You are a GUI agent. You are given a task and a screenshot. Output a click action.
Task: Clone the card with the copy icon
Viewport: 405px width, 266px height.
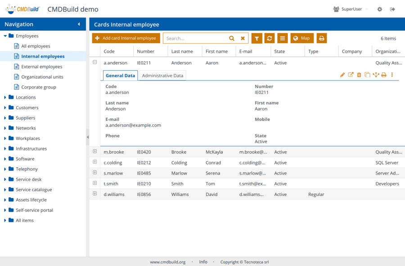click(367, 75)
